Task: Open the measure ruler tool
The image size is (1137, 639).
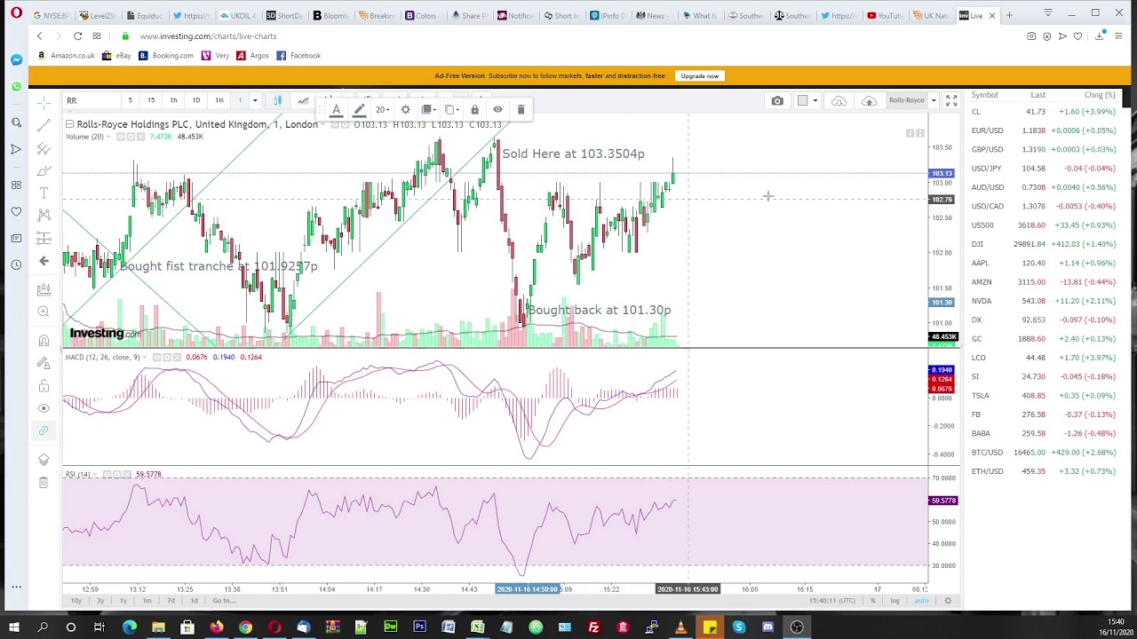Action: (x=44, y=289)
